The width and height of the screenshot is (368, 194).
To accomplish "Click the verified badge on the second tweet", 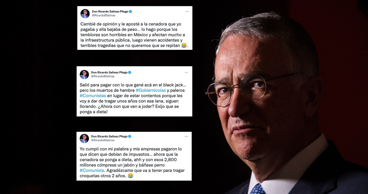I will tap(130, 73).
